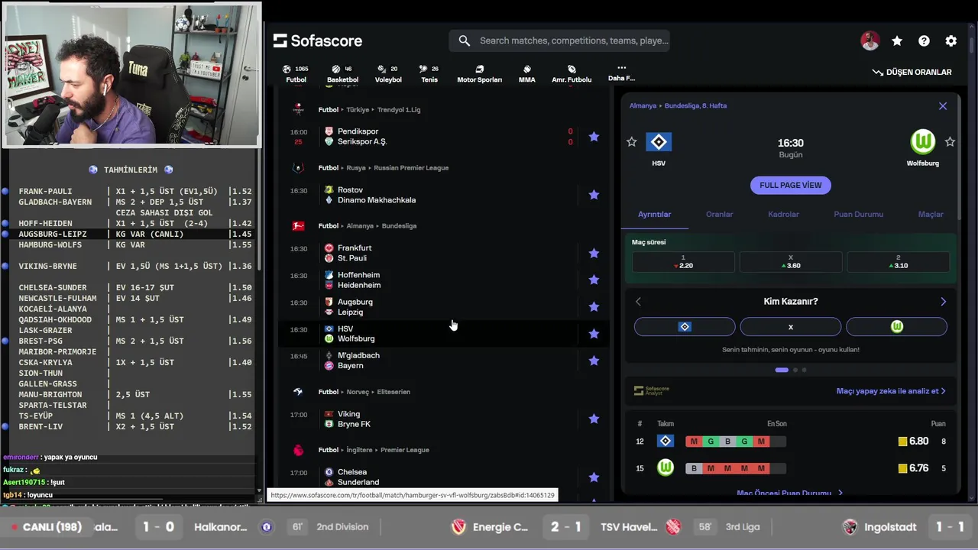Image resolution: width=978 pixels, height=550 pixels.
Task: Switch to the Oranlar tab
Action: 719,215
